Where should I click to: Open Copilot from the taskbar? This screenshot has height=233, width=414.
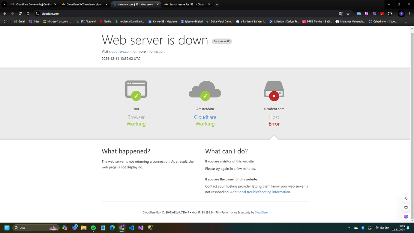(x=65, y=228)
